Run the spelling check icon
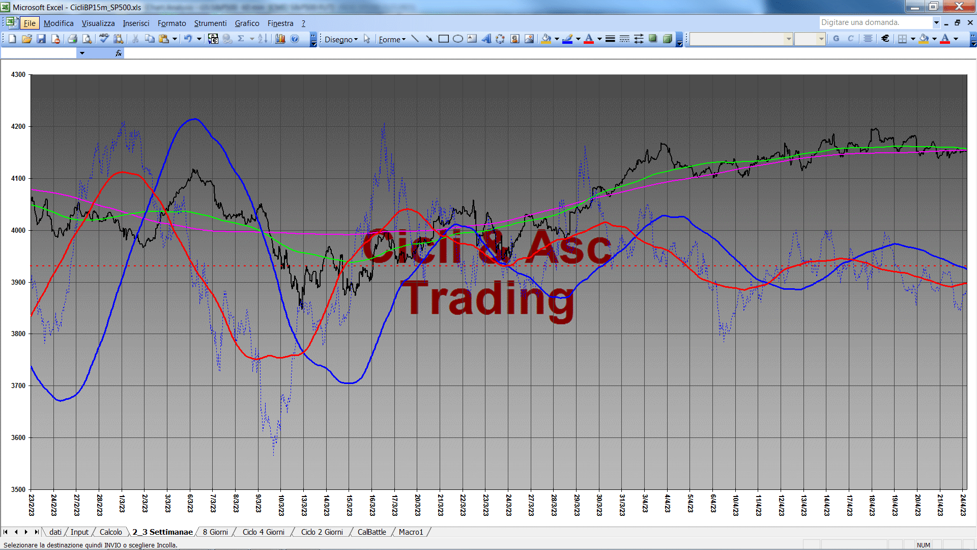 (104, 39)
